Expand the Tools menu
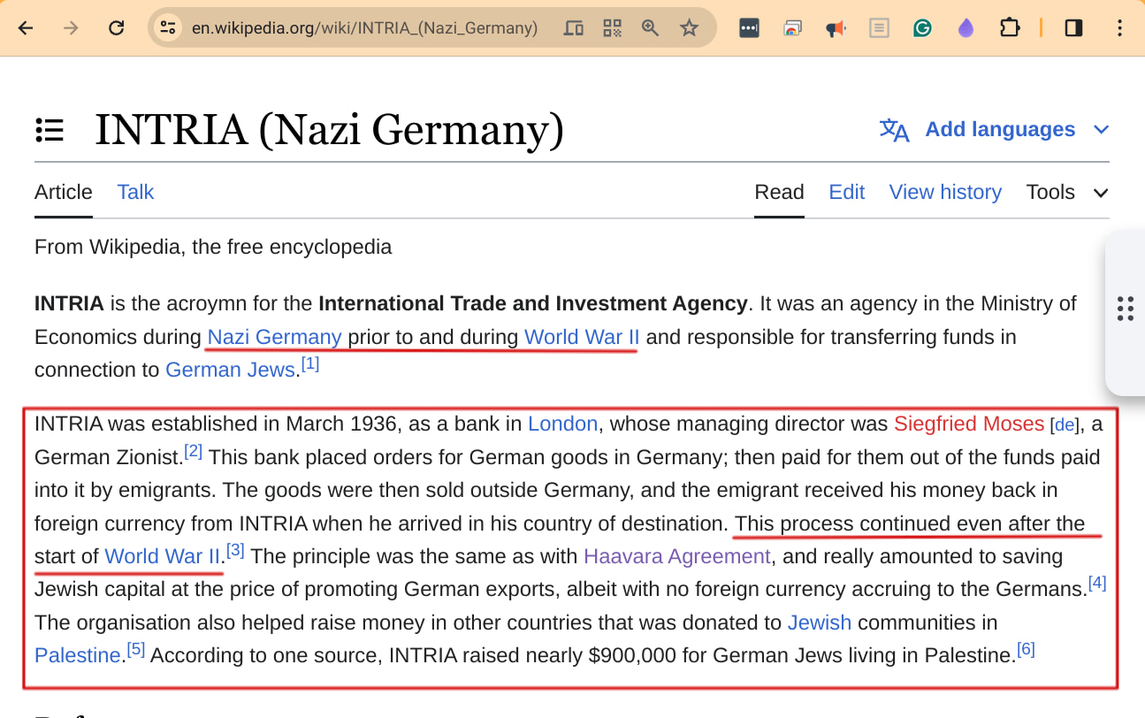1145x718 pixels. (x=1066, y=192)
